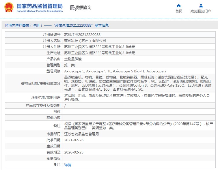Click 数据查询 heading text
This screenshot has height=170, width=218.
tap(83, 8)
